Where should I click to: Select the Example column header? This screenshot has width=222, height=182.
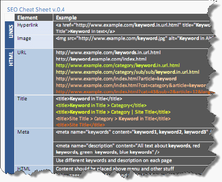tap(66, 18)
